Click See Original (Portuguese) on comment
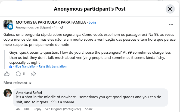The image size is (180, 112). click(63, 109)
